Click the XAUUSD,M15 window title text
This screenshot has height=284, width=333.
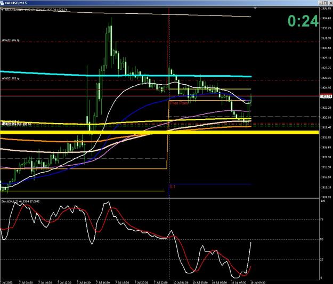15,3
